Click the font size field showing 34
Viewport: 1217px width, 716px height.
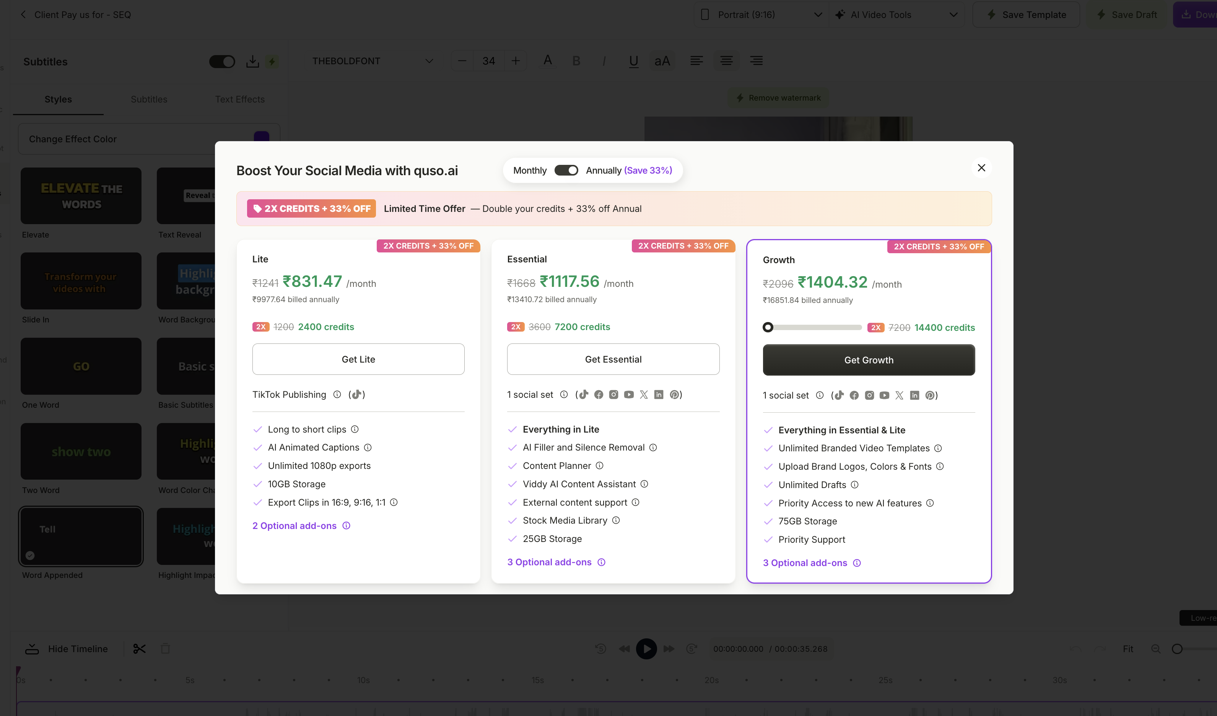[x=489, y=61]
